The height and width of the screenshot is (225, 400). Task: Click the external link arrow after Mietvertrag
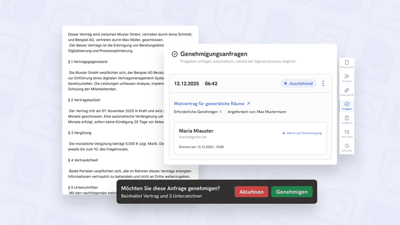point(248,103)
